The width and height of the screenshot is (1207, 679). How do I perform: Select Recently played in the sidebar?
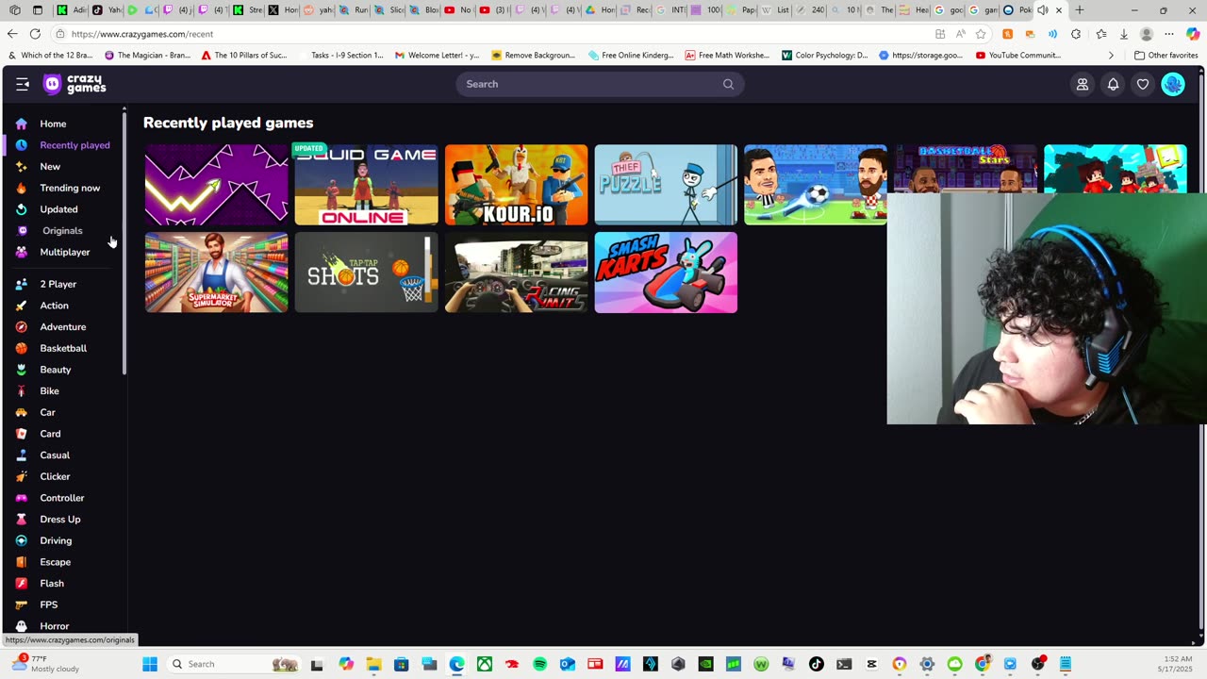(74, 145)
